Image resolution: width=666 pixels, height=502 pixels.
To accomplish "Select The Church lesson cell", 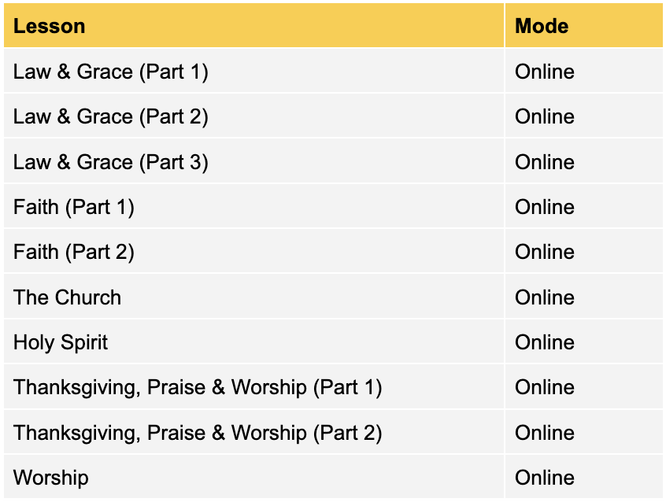I will [x=68, y=297].
